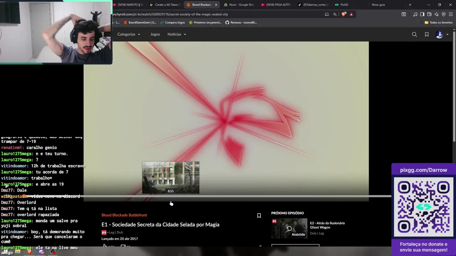Bookmark the episode with the title-row flag icon
The width and height of the screenshot is (456, 256).
pos(259,215)
